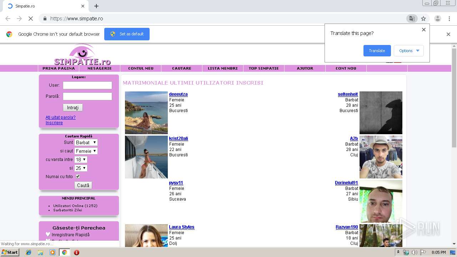Click the Caută search button

pyautogui.click(x=83, y=185)
